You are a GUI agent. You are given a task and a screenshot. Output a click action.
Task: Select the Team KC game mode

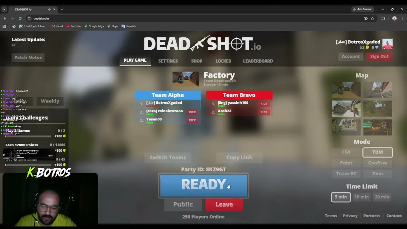click(x=346, y=174)
